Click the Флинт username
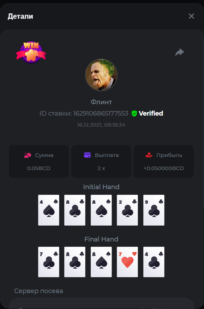This screenshot has width=204, height=309. pos(101,102)
